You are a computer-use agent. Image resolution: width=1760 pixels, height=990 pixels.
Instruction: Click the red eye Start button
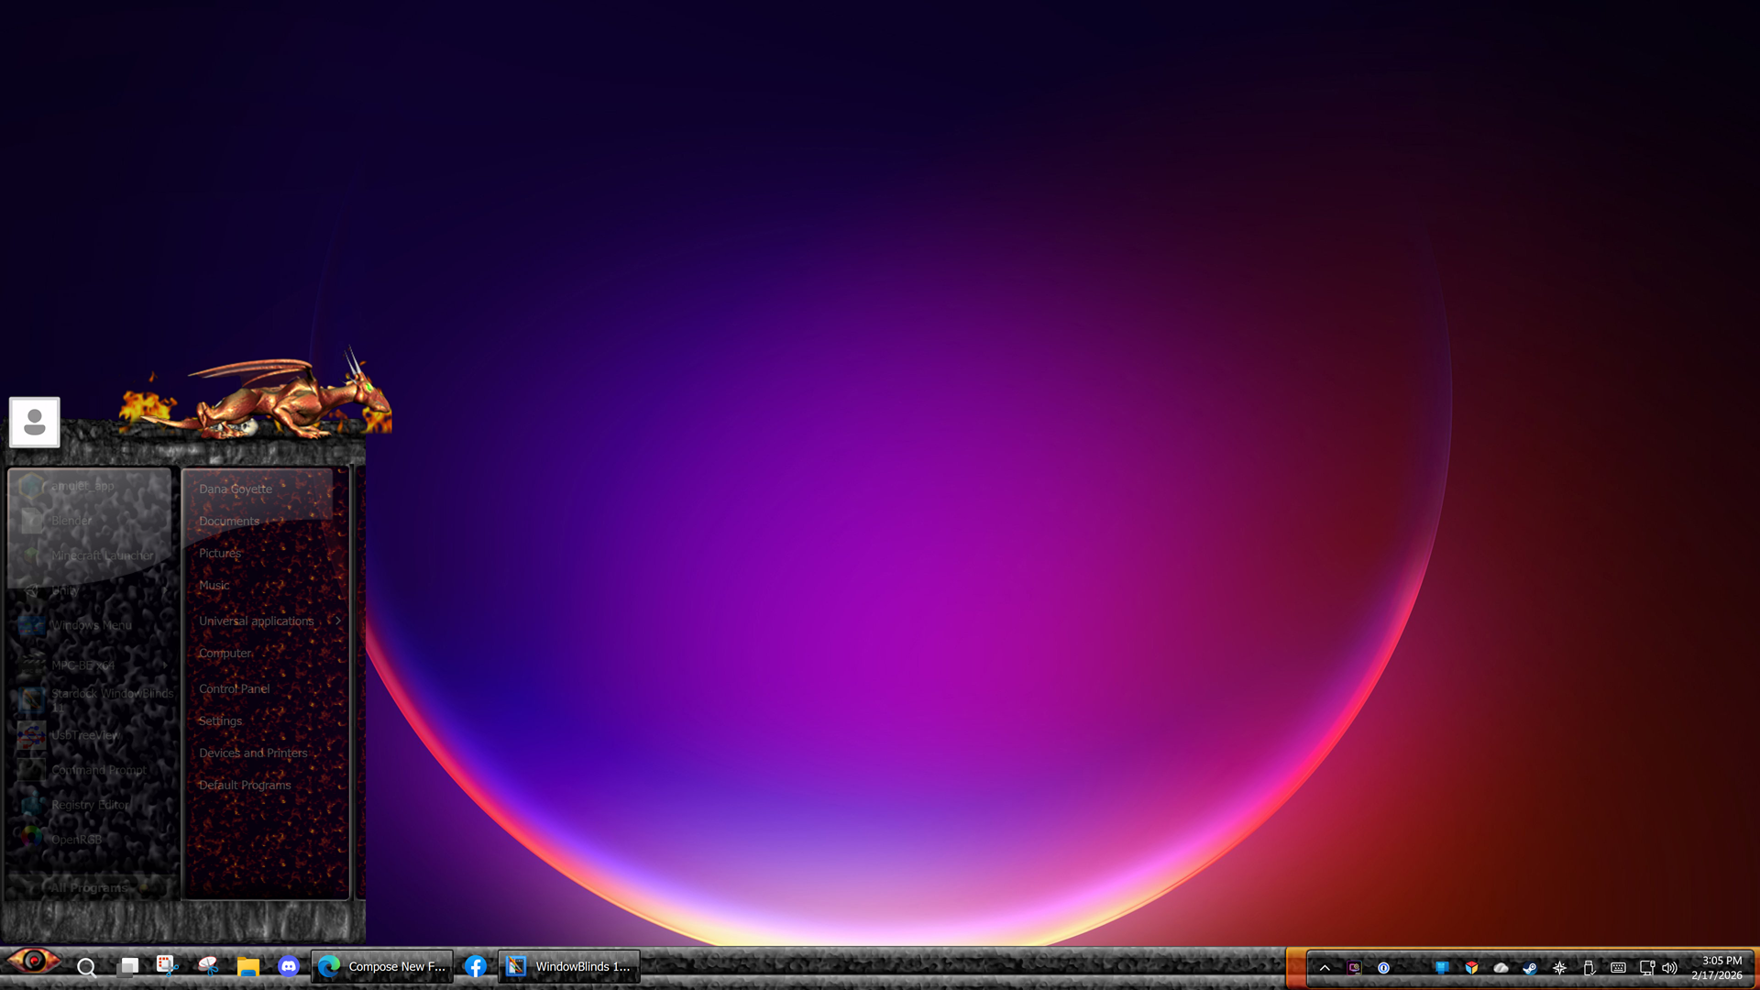(34, 962)
